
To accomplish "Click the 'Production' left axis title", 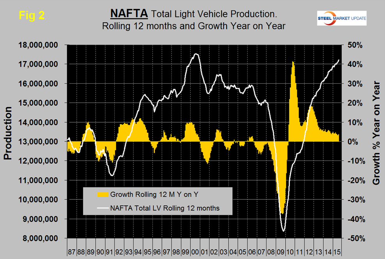I will tap(8, 134).
